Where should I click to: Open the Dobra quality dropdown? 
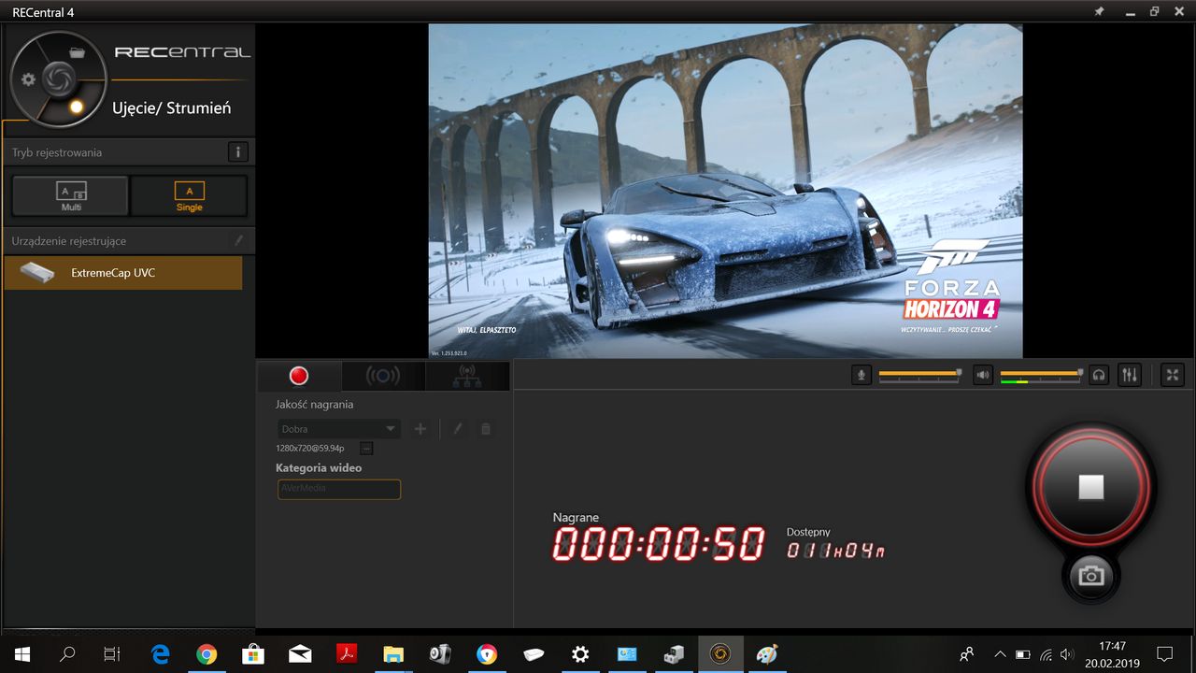339,429
